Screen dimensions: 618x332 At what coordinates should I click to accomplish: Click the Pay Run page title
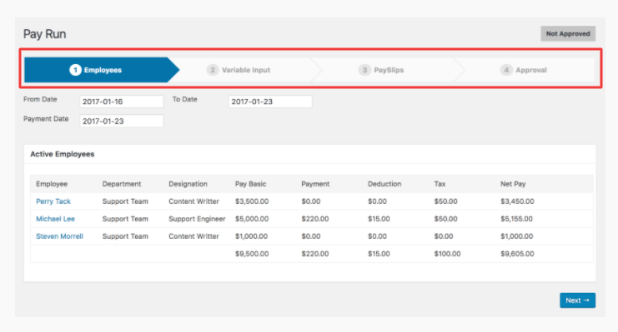(x=44, y=34)
